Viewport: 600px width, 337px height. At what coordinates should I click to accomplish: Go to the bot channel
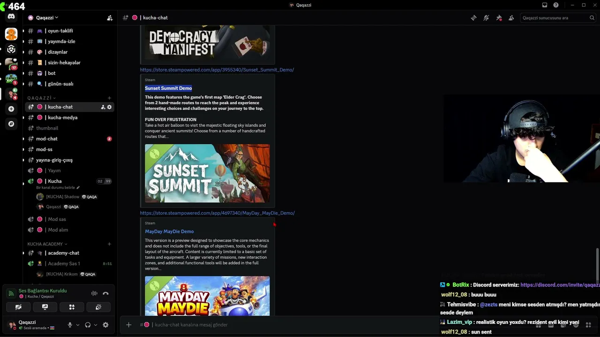pyautogui.click(x=69, y=73)
